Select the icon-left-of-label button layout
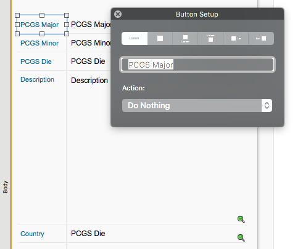The image size is (303, 249). [x=236, y=38]
